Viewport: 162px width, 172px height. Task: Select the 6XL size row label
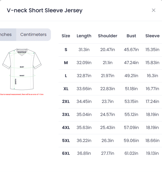(x=66, y=154)
